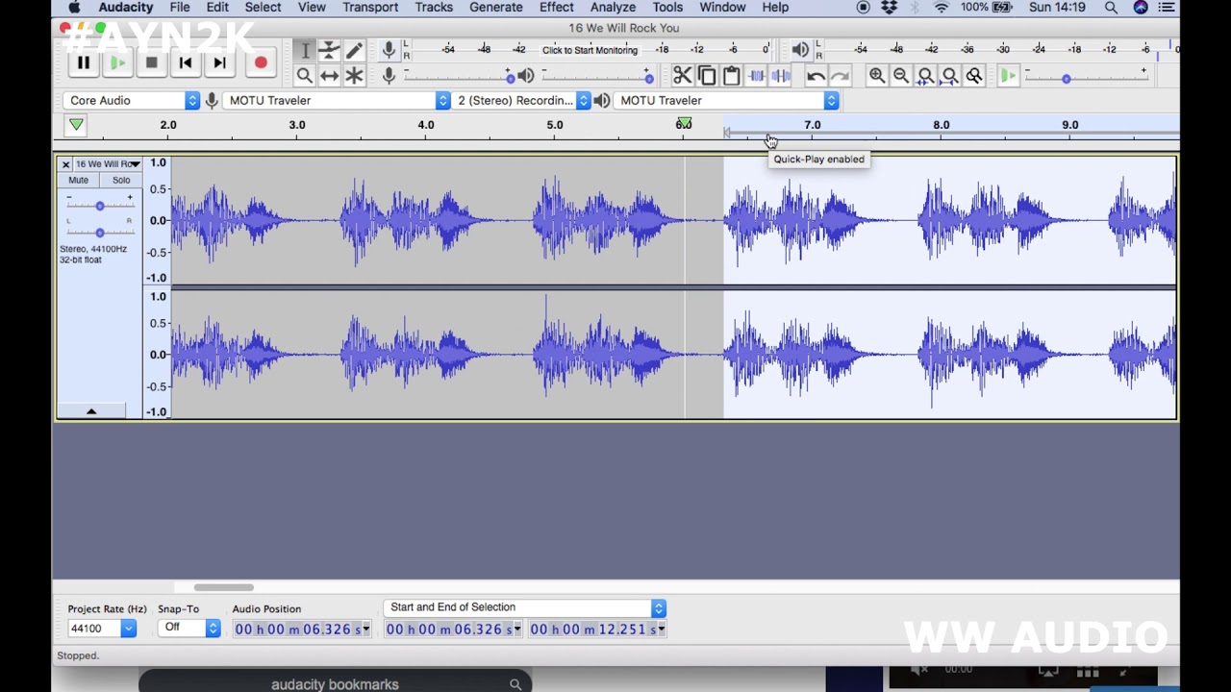Open the track name dropdown menu
Screen dimensions: 1231x692
click(108, 164)
